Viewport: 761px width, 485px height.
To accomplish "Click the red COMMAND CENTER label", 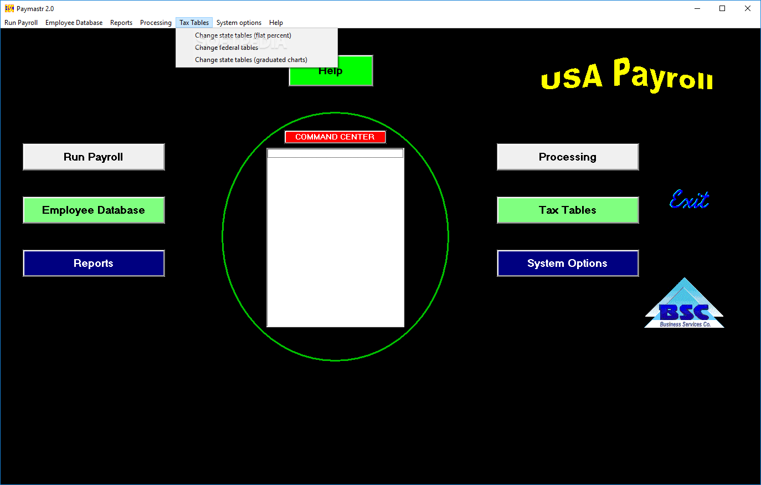I will (335, 137).
